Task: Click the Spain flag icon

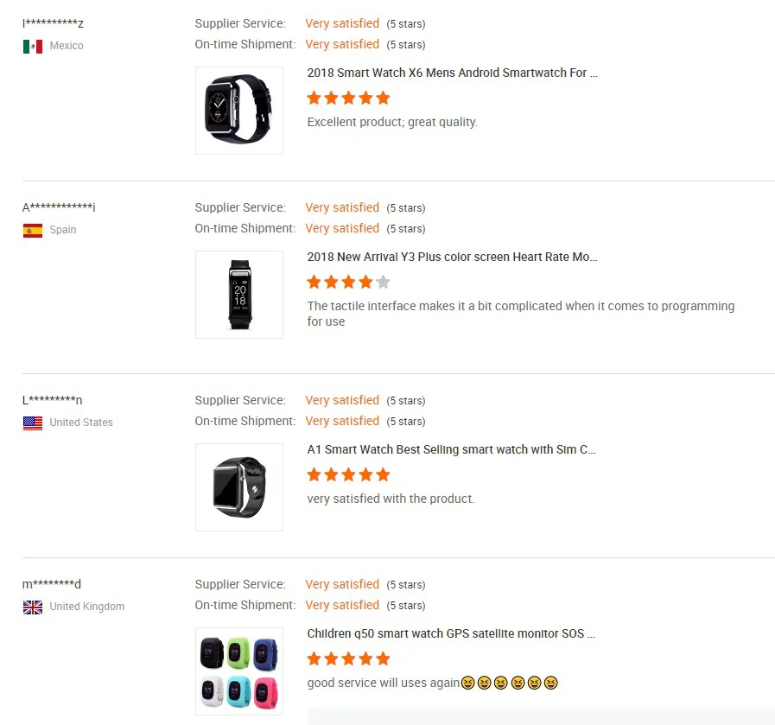Action: [33, 230]
